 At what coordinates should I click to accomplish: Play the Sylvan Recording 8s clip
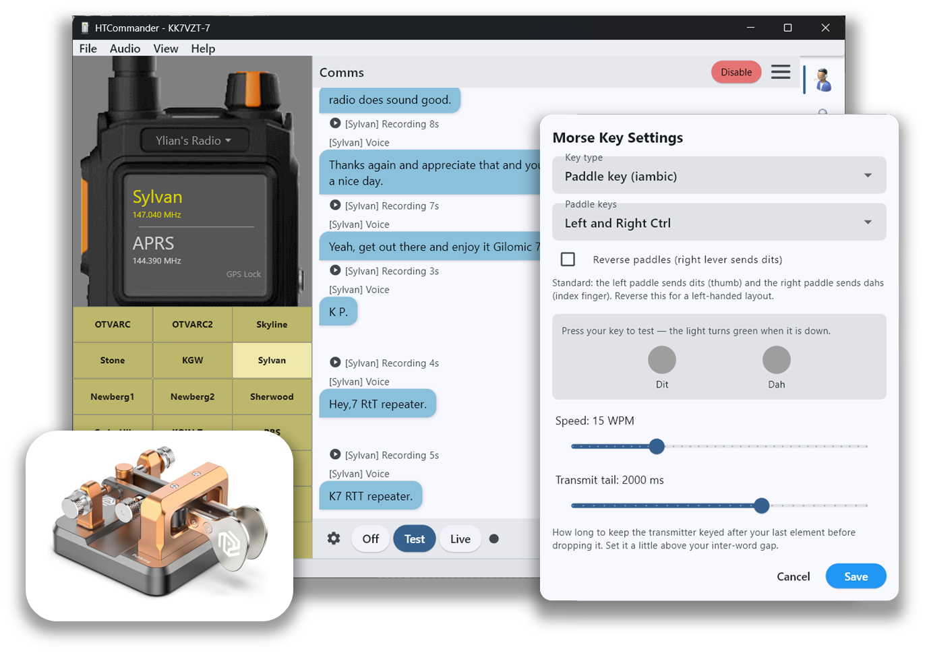coord(335,123)
